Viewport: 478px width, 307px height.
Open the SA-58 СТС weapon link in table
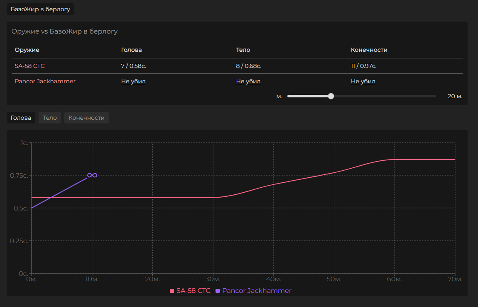click(x=29, y=66)
